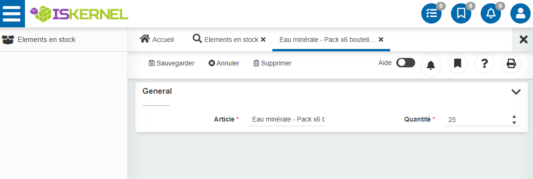Toggle the Aide switch
The height and width of the screenshot is (179, 533).
coord(406,63)
